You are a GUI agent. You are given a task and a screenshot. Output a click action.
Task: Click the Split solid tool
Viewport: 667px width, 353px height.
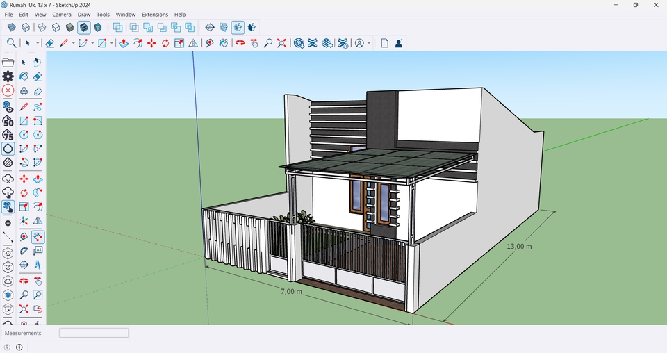pos(190,28)
